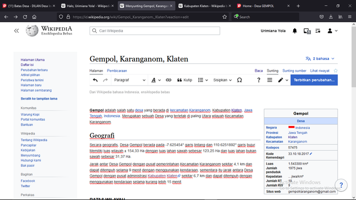This screenshot has width=356, height=200.
Task: Click the browser URL address bar
Action: pyautogui.click(x=143, y=17)
